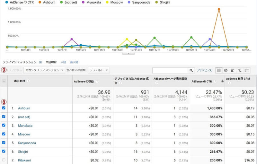Switch to the performance bar view icon
Screen dimensions: 257x164
(233, 70)
